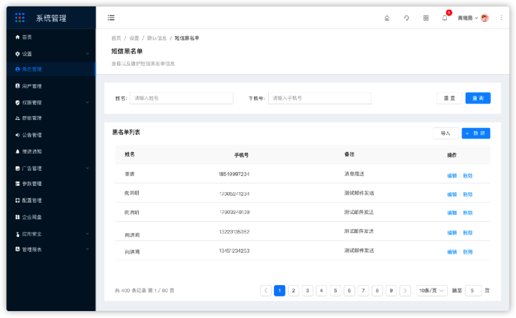
Task: Expand the 应用安全 submenu chevron
Action: click(x=87, y=234)
